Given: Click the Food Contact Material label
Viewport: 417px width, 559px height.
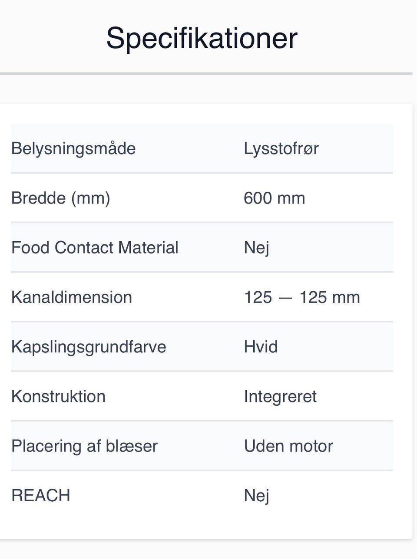Looking at the screenshot, I should coord(95,247).
